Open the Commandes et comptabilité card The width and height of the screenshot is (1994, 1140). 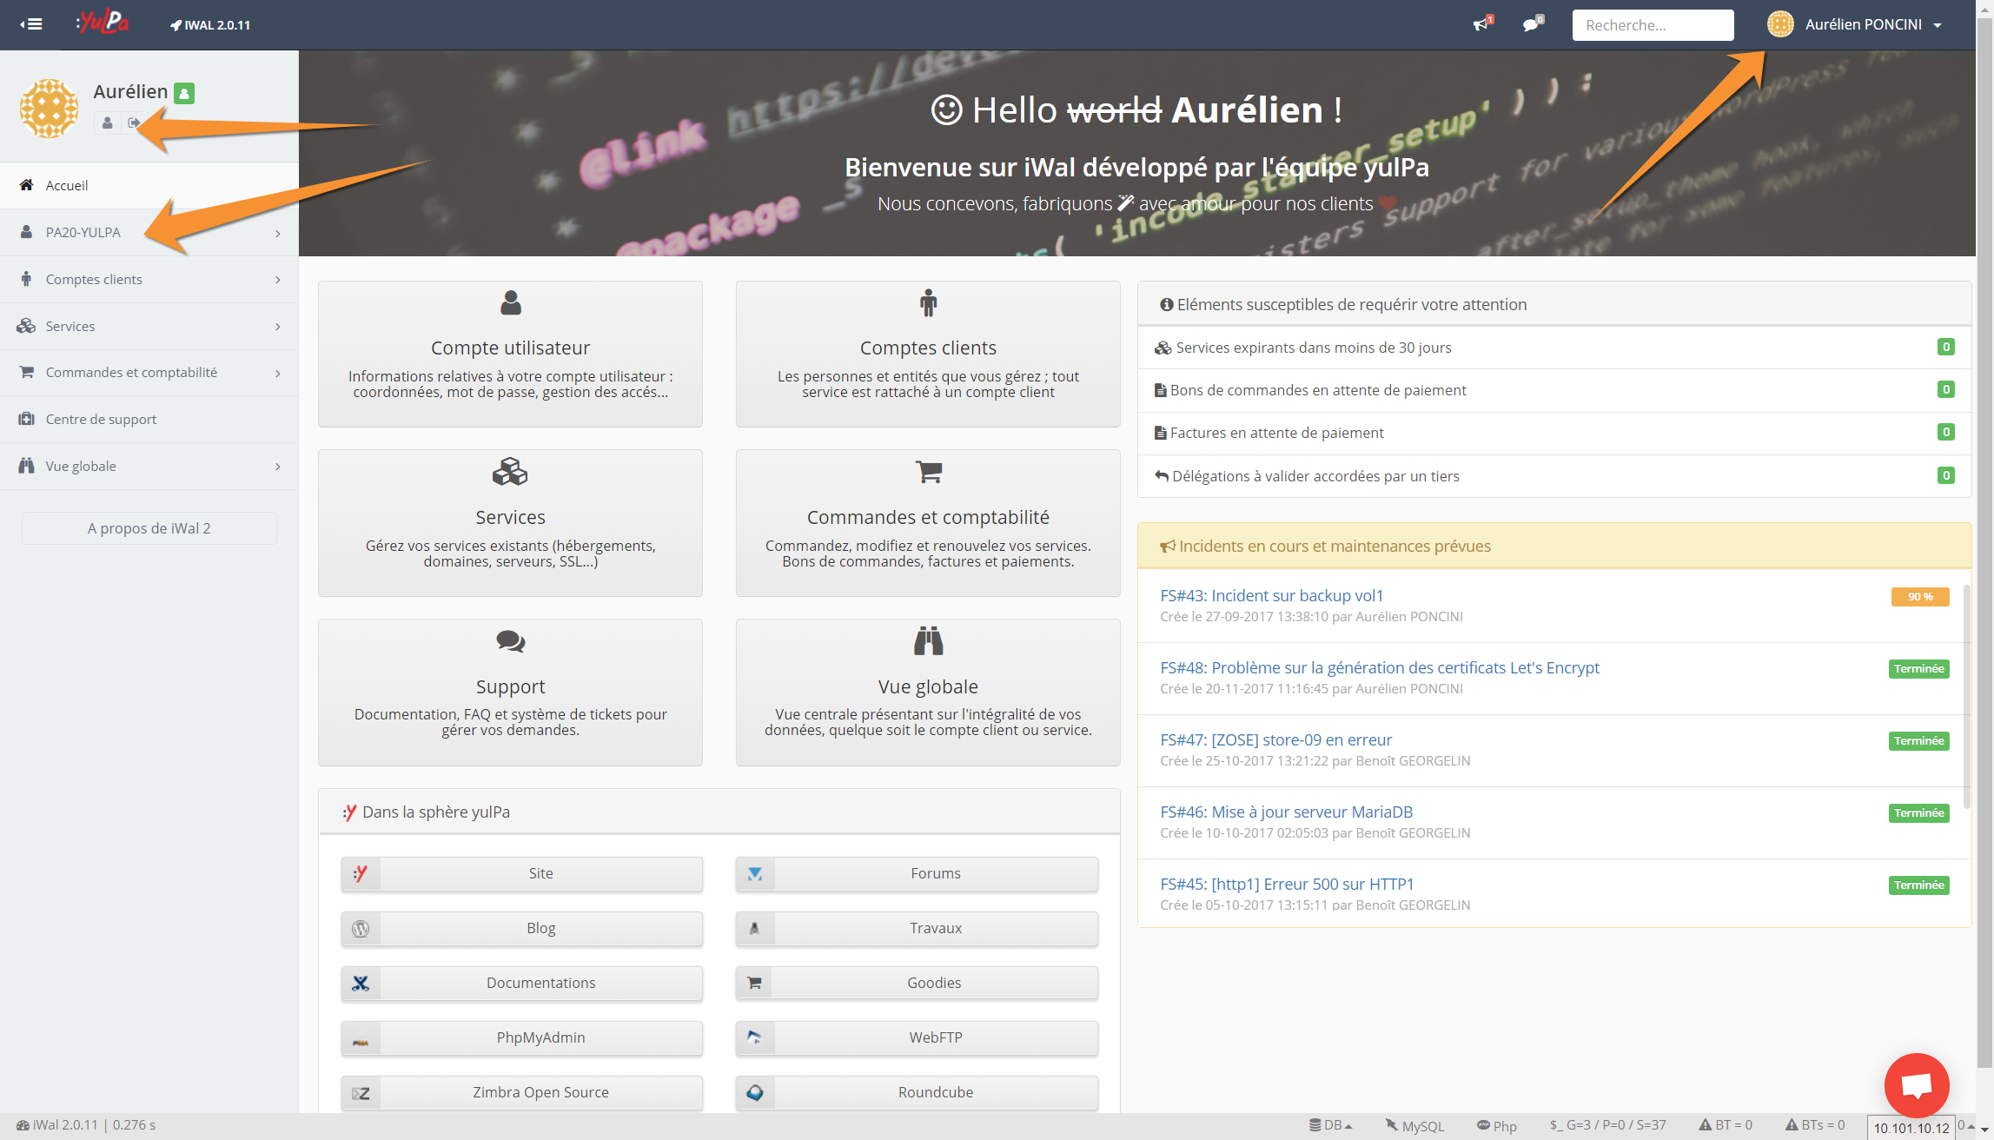(928, 523)
